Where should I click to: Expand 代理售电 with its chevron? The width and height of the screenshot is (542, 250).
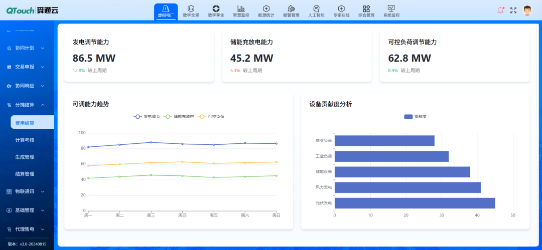point(43,229)
